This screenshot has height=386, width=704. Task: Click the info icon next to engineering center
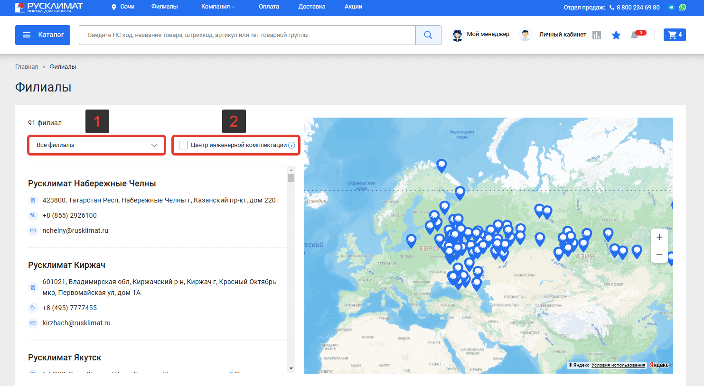pyautogui.click(x=291, y=145)
